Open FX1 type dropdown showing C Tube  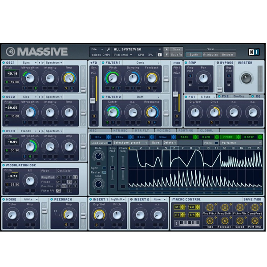[x=207, y=97]
